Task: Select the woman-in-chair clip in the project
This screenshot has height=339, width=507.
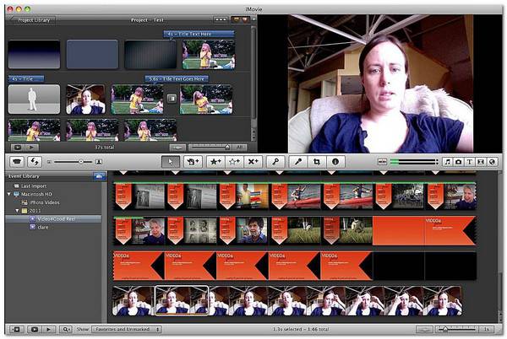Action: (x=85, y=99)
